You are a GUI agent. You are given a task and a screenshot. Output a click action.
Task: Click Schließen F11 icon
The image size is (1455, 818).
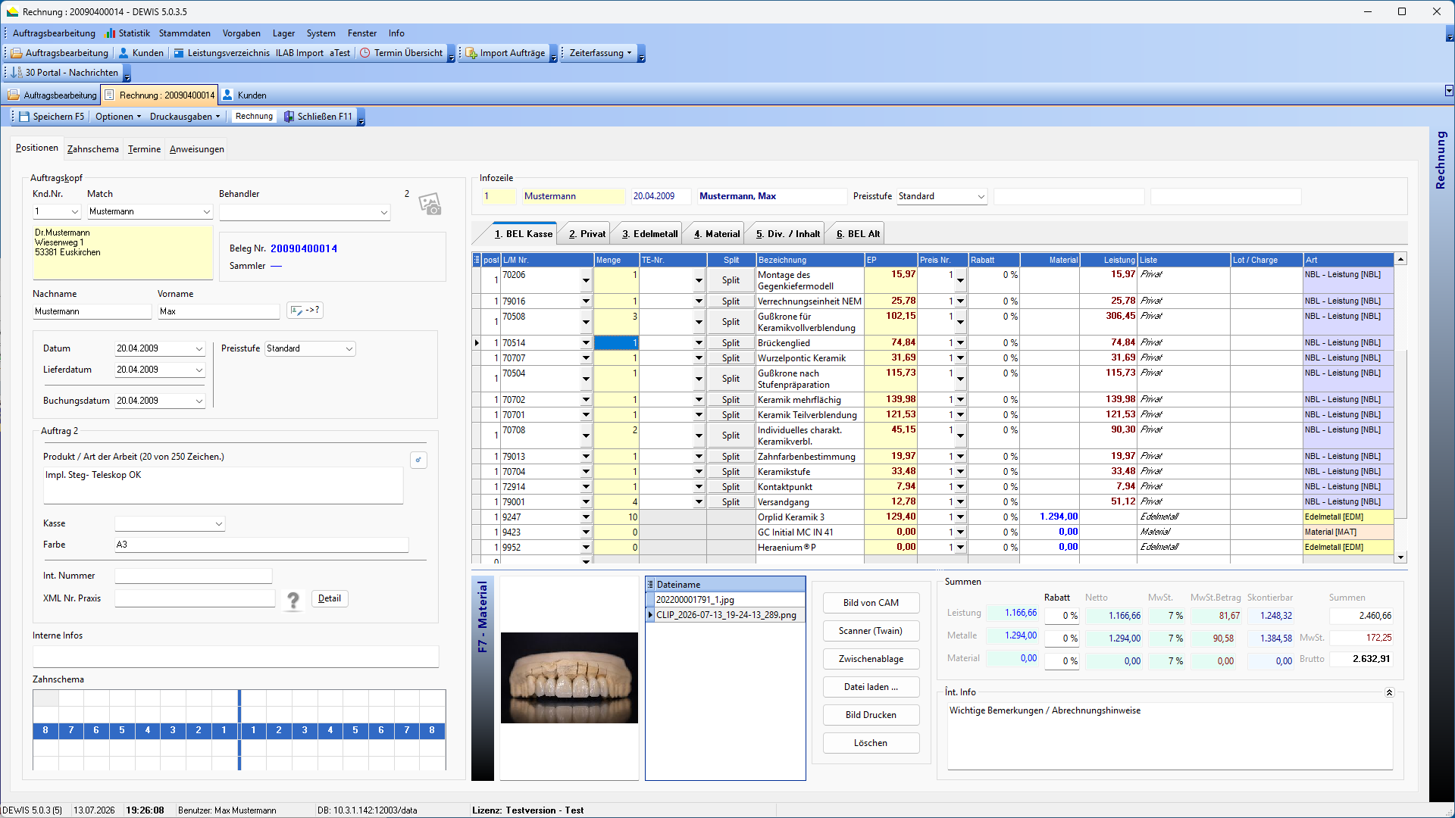point(289,117)
